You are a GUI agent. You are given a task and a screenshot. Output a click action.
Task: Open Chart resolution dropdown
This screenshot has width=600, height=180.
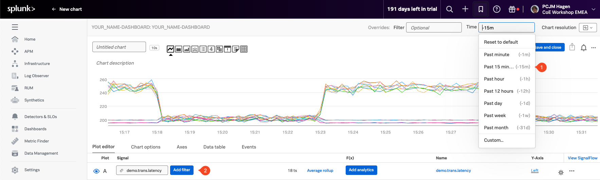588,28
